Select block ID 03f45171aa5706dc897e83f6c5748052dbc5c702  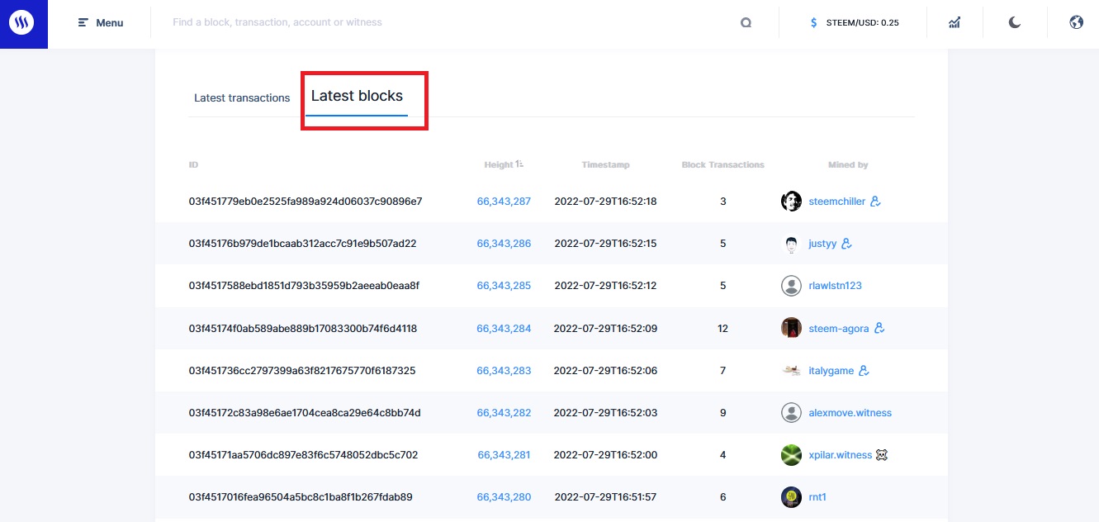303,455
